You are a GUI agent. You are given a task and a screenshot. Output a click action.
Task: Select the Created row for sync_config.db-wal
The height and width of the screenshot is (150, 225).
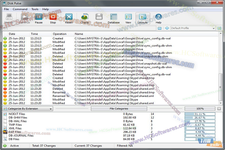coord(111,38)
